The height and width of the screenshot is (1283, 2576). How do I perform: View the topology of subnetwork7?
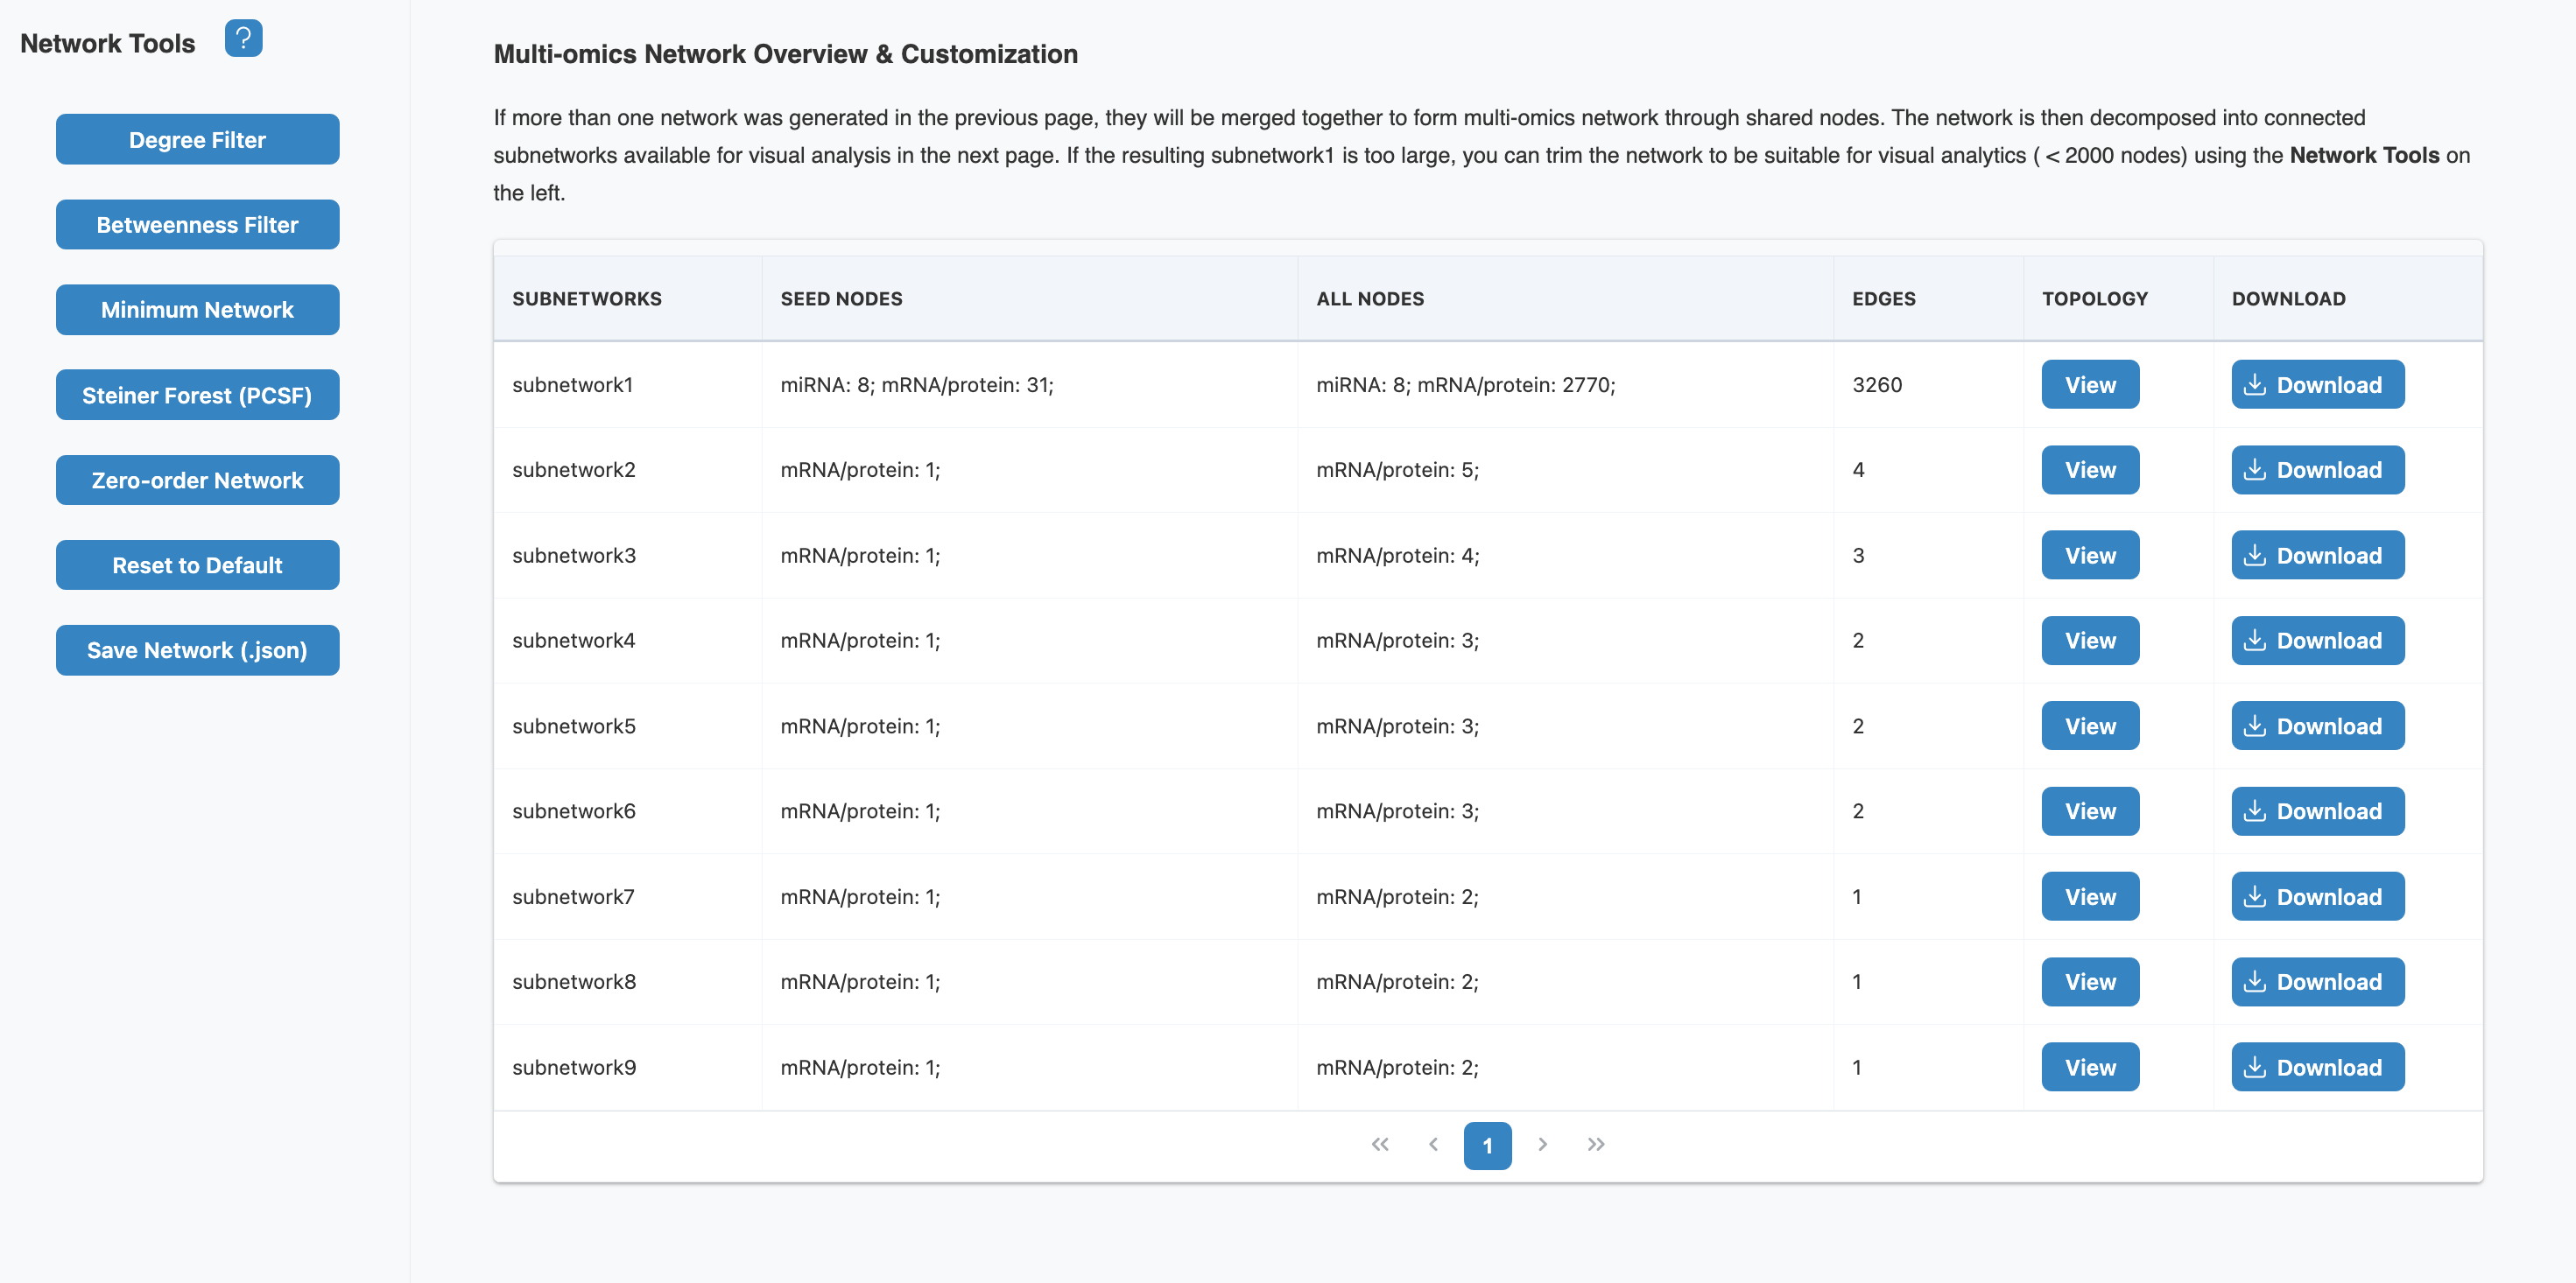(x=2090, y=896)
